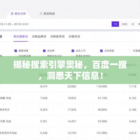Click the value 19,842
This screenshot has height=140, width=140.
[x=72, y=98]
